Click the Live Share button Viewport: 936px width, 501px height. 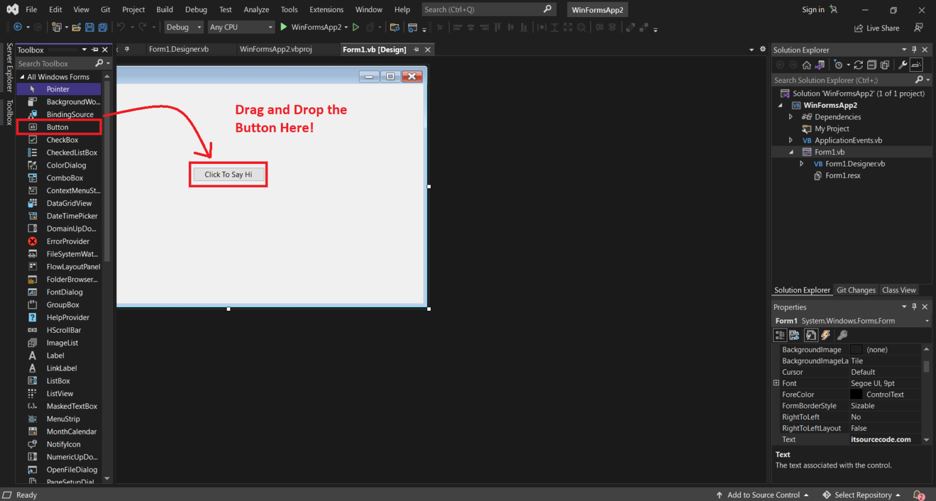tap(876, 28)
